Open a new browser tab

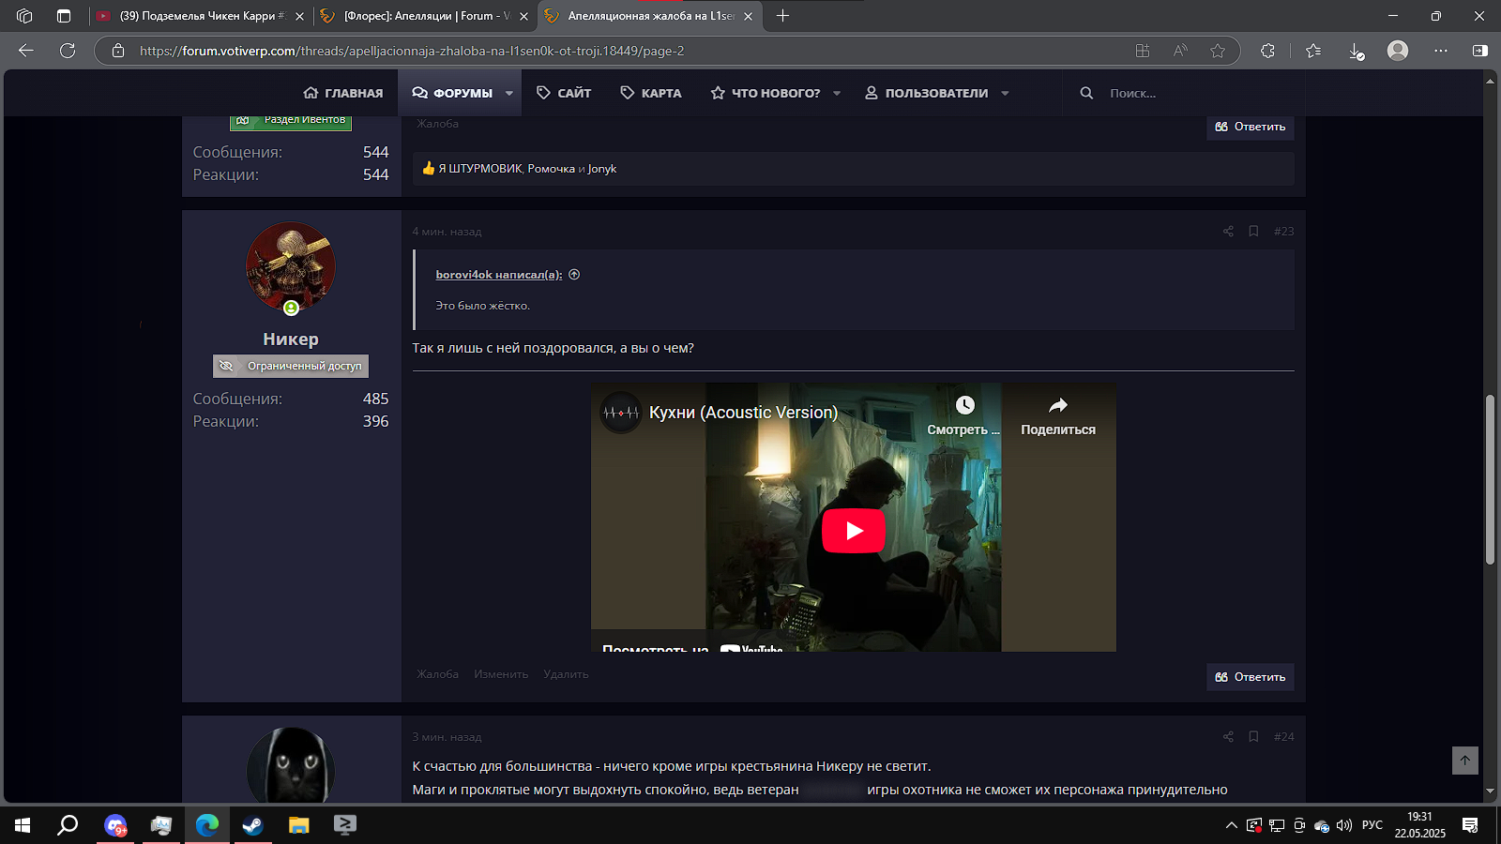pos(782,16)
